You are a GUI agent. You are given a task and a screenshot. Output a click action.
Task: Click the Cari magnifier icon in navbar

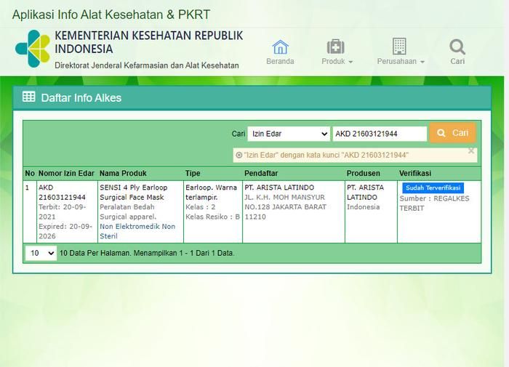pos(457,47)
